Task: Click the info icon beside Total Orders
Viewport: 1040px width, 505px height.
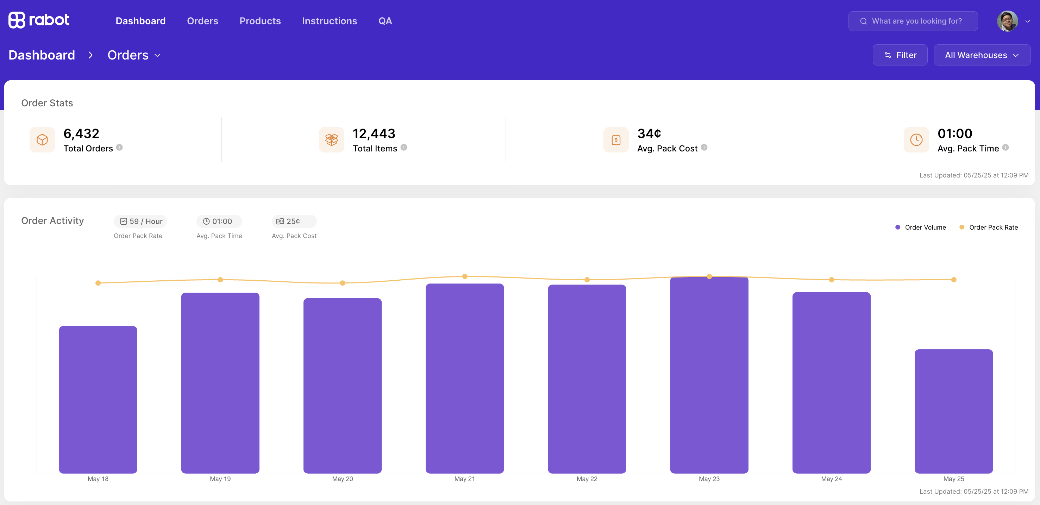Action: 119,147
